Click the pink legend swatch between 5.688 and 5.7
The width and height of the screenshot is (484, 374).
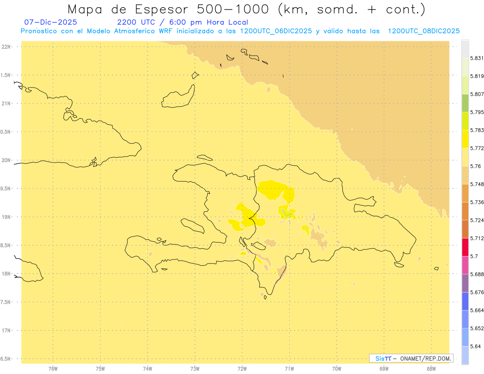465,265
